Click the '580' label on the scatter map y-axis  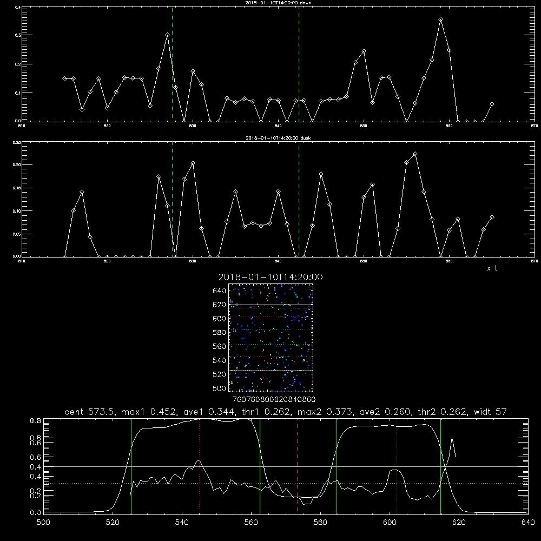pos(220,333)
